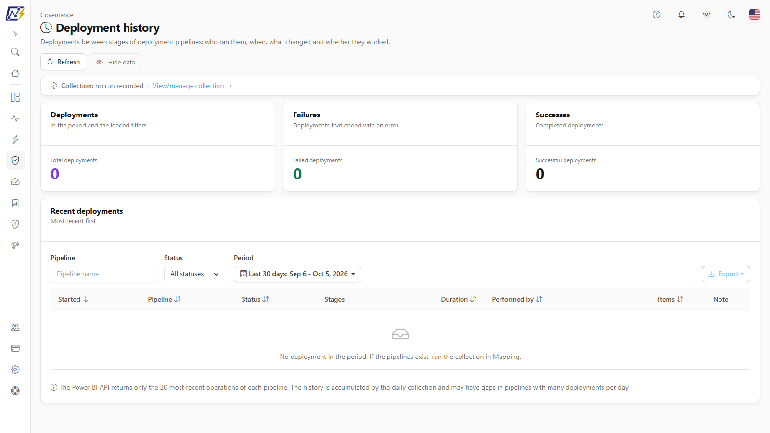Change language via the US flag
The width and height of the screenshot is (770, 433).
pos(755,14)
